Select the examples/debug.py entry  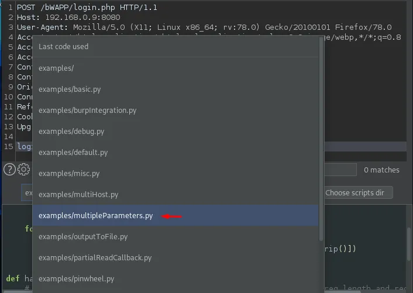71,132
